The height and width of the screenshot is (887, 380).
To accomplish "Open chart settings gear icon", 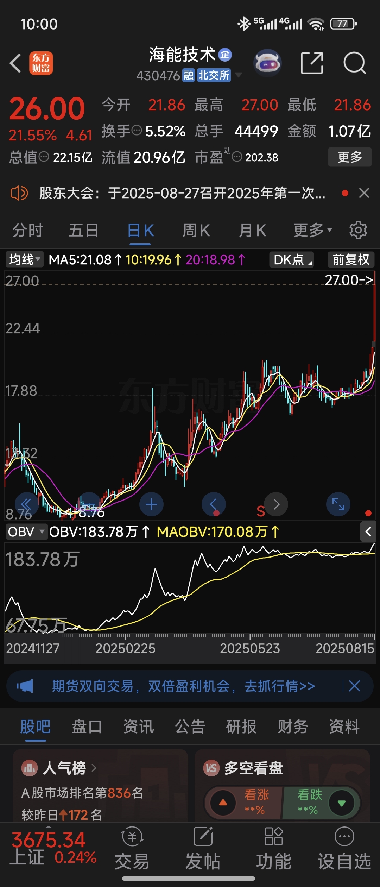I will (358, 230).
